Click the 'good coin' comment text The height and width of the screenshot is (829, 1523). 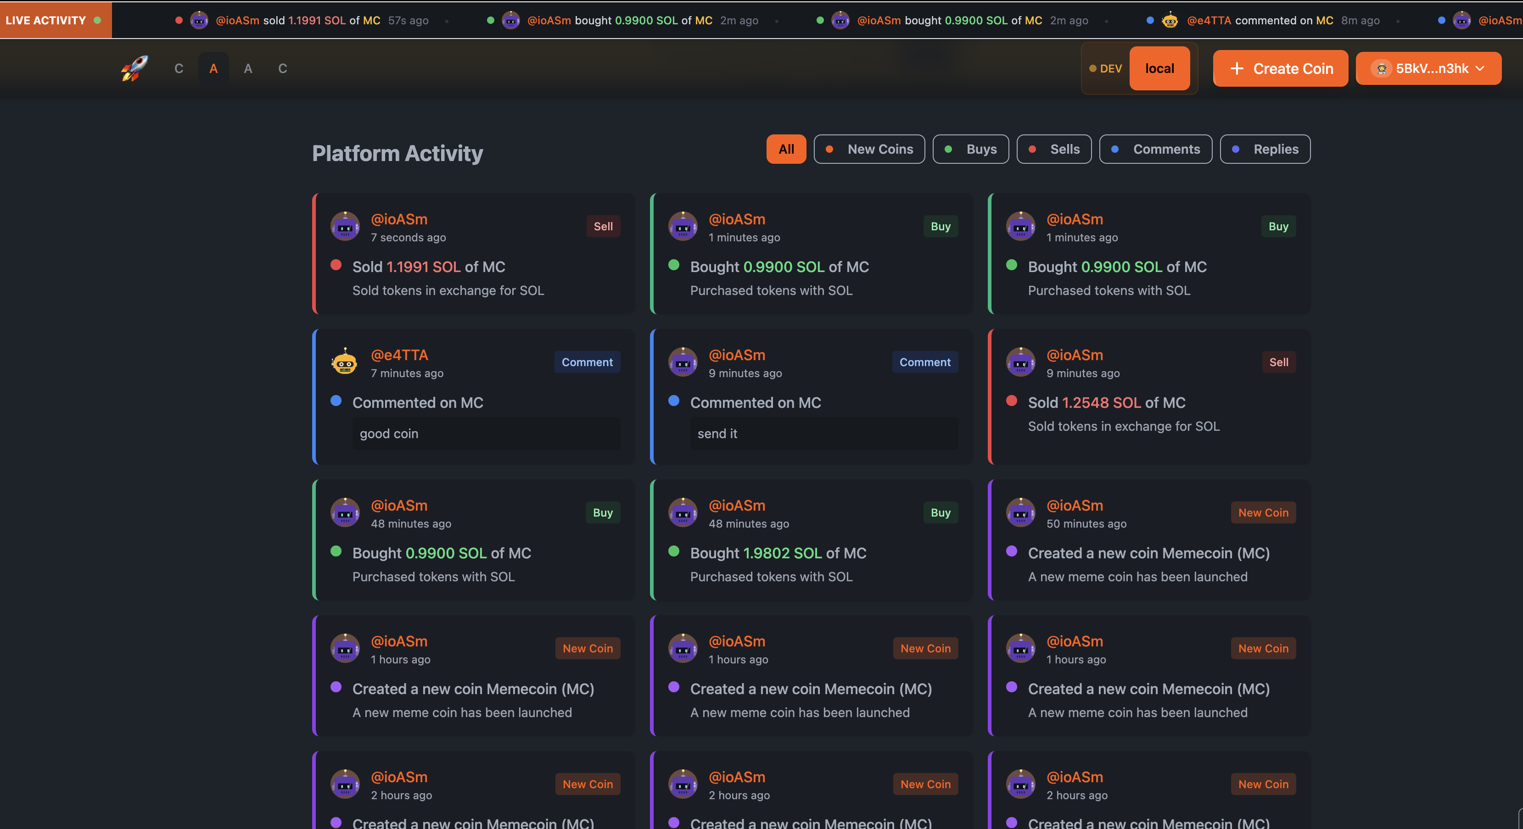coord(389,434)
